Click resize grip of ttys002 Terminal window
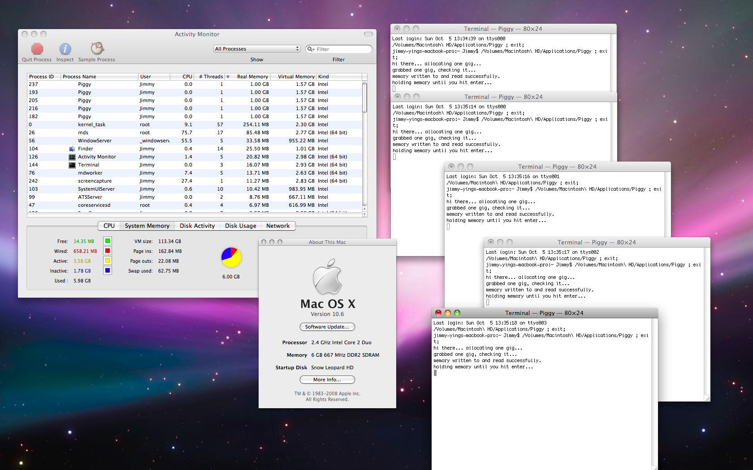Viewport: 753px width, 470px height. [707, 398]
